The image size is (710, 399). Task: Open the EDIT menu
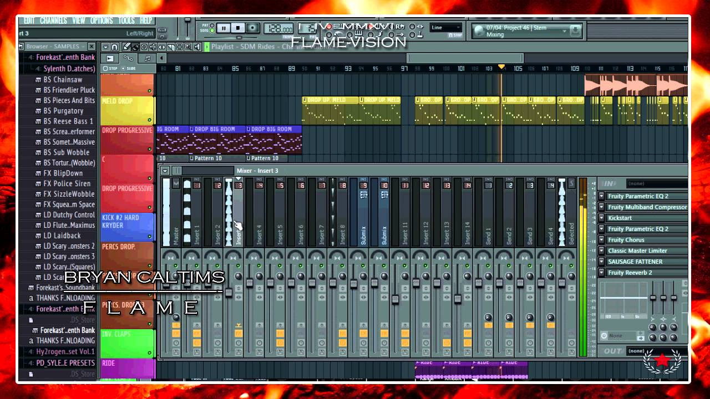pos(29,21)
